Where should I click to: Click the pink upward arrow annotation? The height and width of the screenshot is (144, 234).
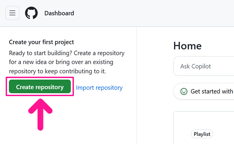40,114
